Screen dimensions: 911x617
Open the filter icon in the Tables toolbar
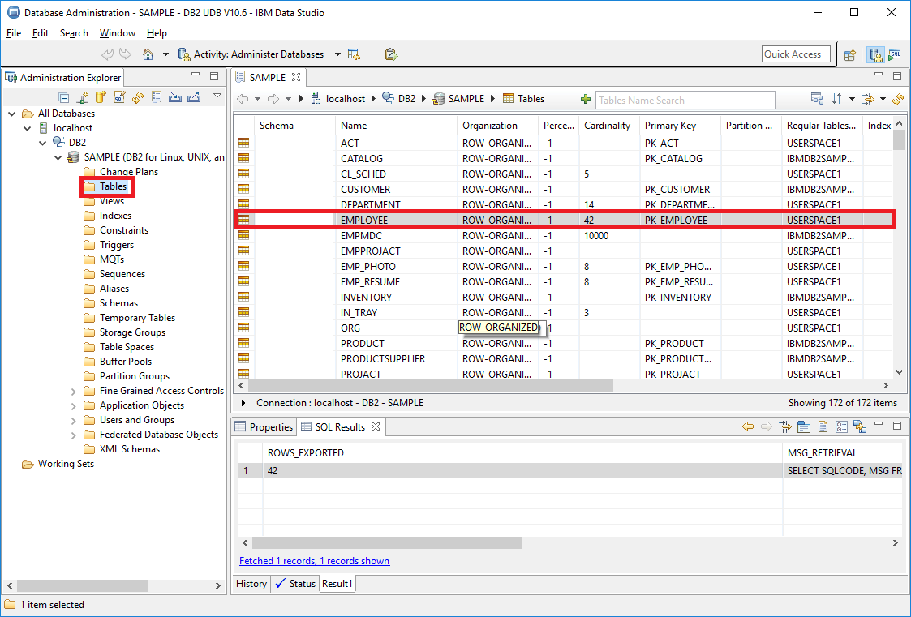tap(867, 98)
